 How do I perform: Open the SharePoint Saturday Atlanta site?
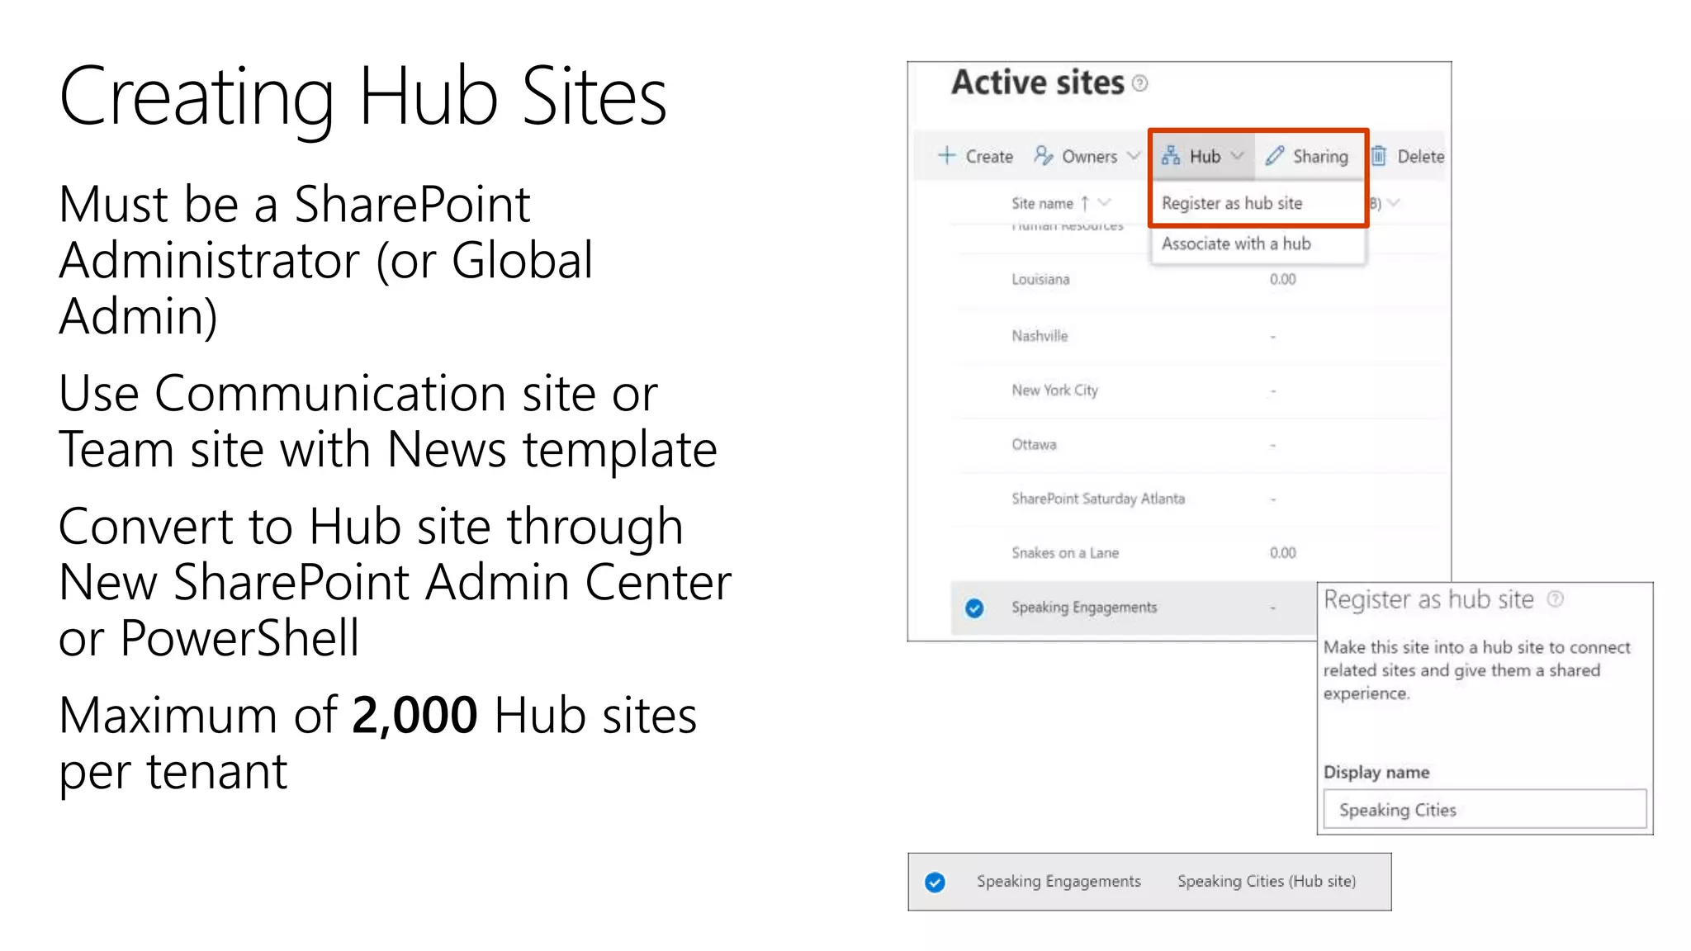(1097, 499)
